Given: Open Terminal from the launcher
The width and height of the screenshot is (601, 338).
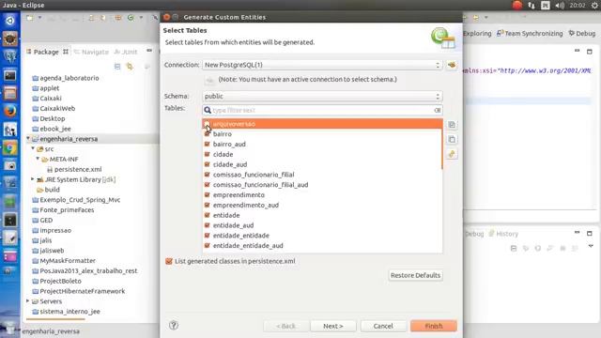Looking at the screenshot, I should [x=10, y=75].
